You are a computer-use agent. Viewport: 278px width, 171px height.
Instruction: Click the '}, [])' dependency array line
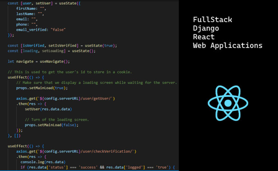tap(14, 136)
